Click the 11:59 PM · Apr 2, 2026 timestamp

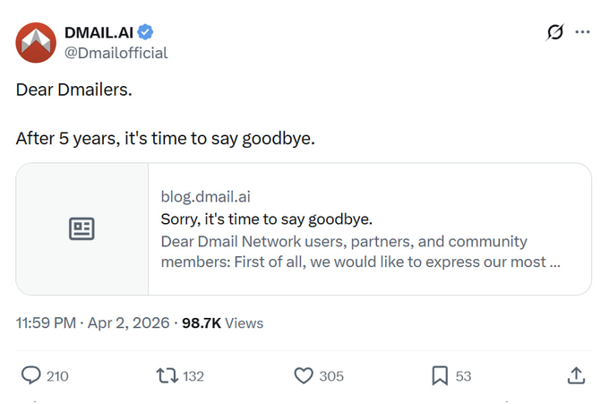pos(92,323)
